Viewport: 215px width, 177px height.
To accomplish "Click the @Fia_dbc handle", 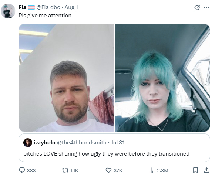I will [48, 7].
